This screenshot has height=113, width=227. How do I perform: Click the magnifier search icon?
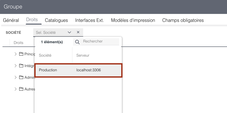tap(77, 42)
